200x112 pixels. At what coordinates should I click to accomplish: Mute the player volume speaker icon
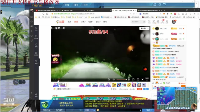coord(113,79)
